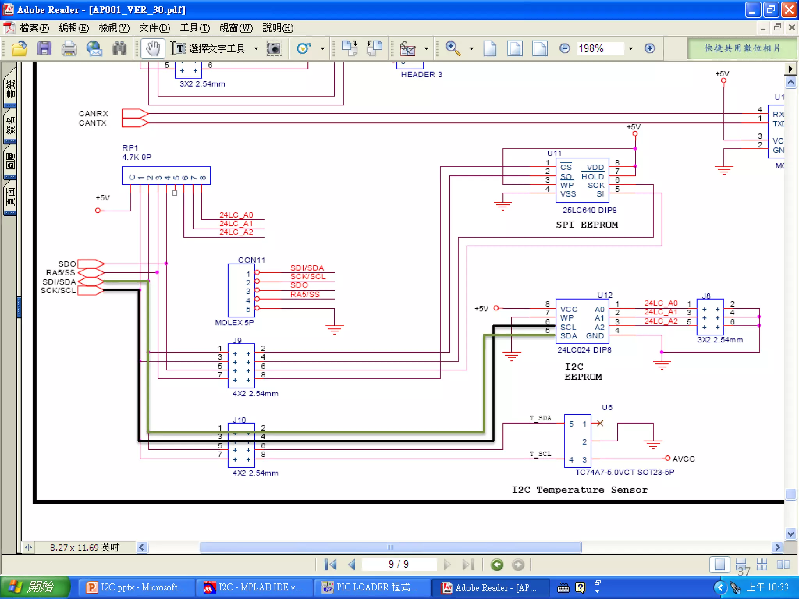Viewport: 799px width, 599px height.
Task: Go to the previous page
Action: coord(352,564)
